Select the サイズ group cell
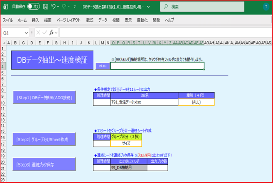Image resolution: width=273 pixels, height=183 pixels. tap(126, 144)
